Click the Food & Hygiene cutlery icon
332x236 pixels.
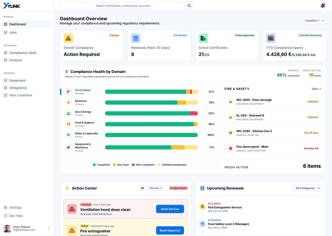pyautogui.click(x=68, y=124)
